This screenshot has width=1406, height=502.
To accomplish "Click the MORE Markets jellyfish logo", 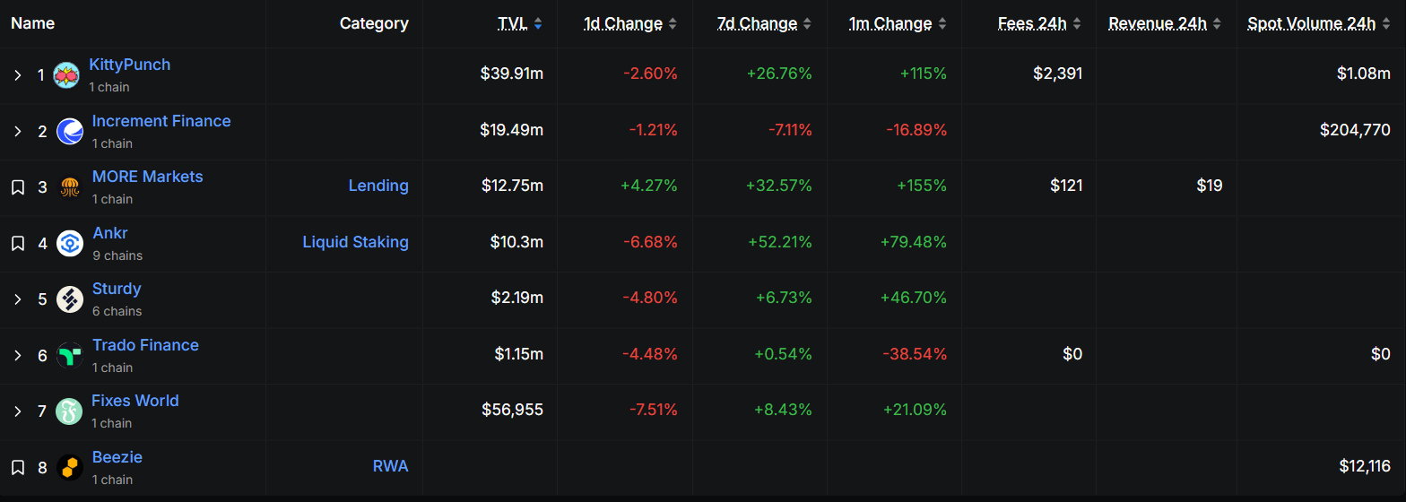I will pos(70,187).
